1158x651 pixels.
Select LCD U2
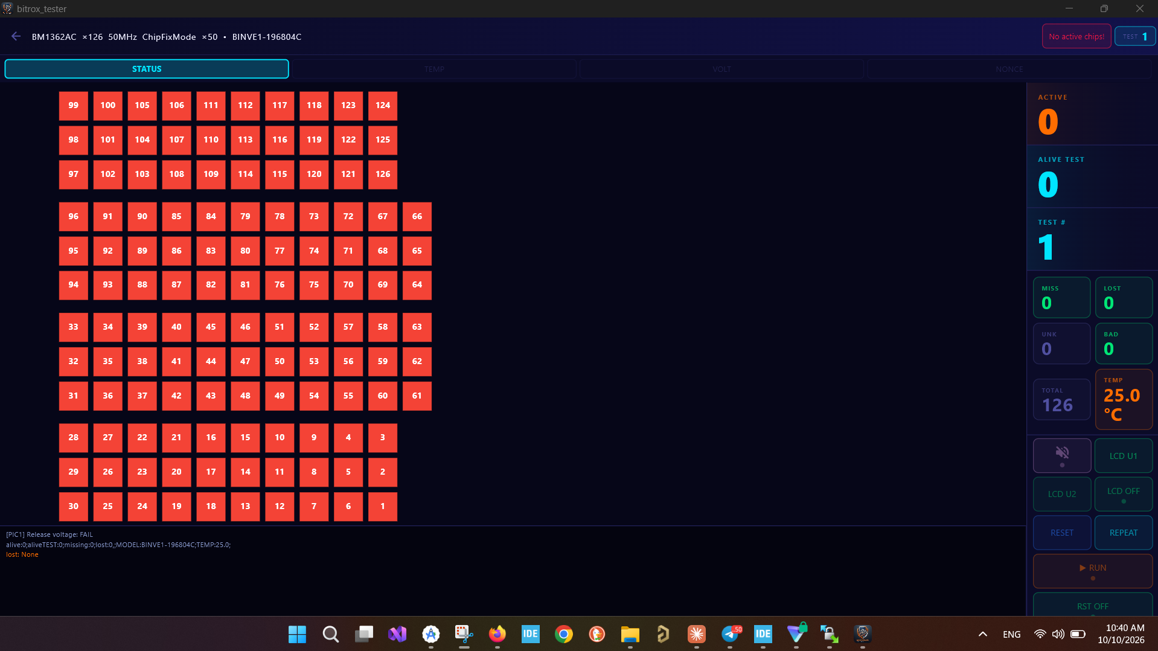coord(1062,494)
